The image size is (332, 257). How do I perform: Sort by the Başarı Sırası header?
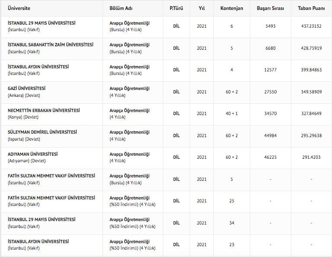point(270,8)
